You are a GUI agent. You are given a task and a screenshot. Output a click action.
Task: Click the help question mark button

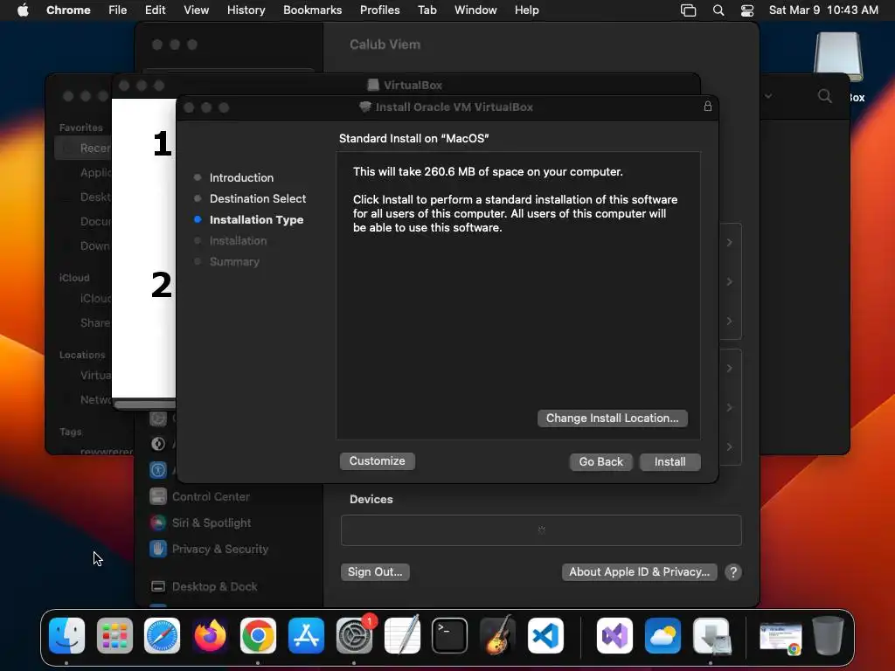coord(733,571)
